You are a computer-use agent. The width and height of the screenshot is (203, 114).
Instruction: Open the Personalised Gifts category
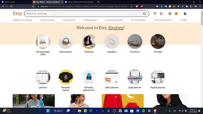(43, 45)
